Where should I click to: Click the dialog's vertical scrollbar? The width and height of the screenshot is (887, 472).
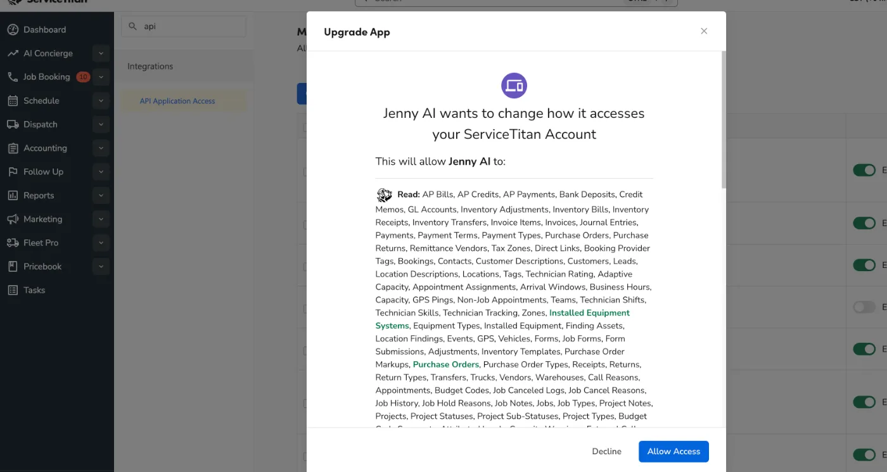[724, 120]
